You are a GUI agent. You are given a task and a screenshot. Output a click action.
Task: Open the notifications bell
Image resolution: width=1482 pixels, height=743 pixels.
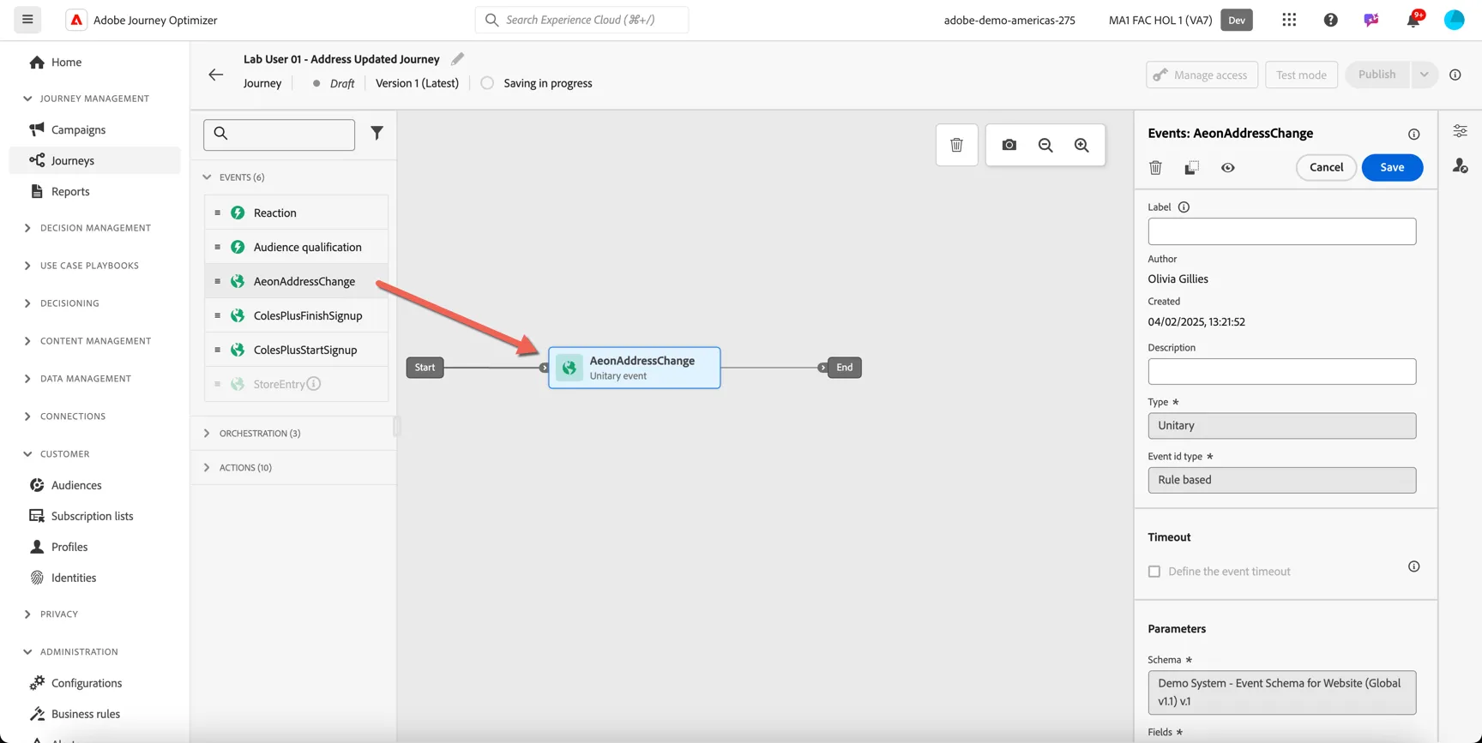(x=1413, y=20)
